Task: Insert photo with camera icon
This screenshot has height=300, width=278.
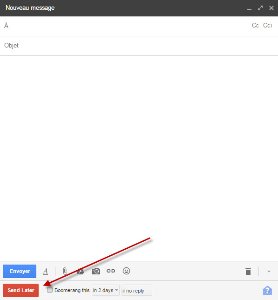Action: (96, 271)
